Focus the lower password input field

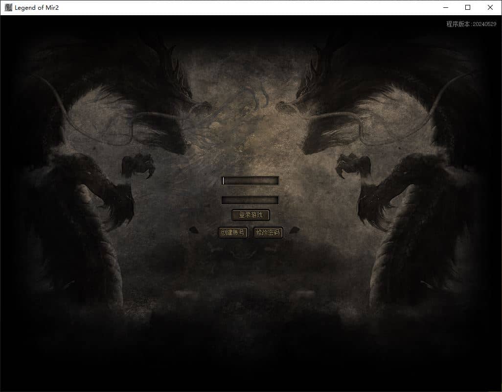click(x=250, y=200)
